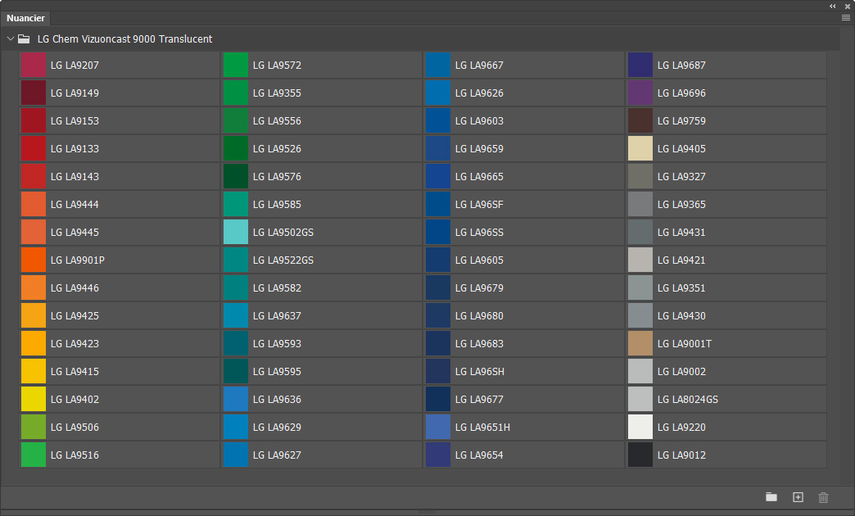Click the 'LG LA9327' swatch name
The image size is (855, 516).
(x=681, y=177)
